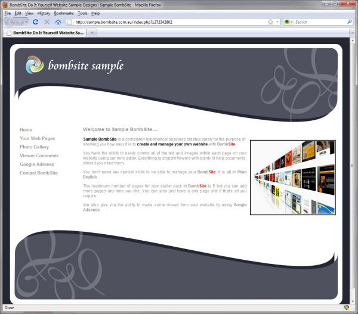Click the bombsite sample swirl logo

(x=35, y=65)
